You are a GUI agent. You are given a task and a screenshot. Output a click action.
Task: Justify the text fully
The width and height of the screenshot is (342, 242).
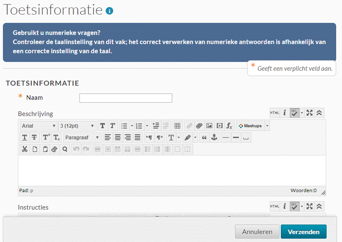(138, 138)
